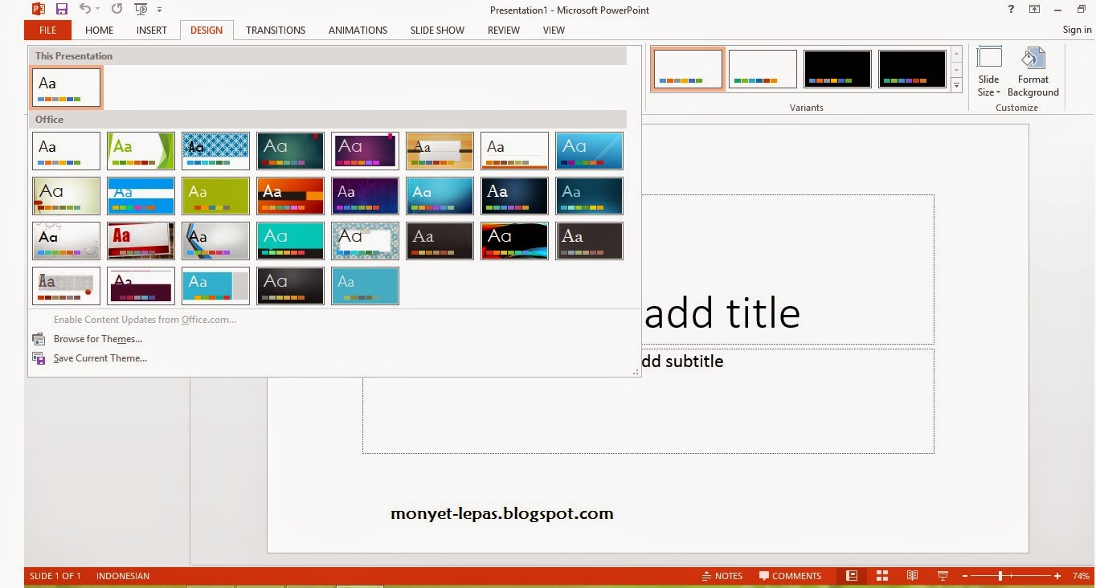Screen dimensions: 1096x588
Task: Expand the Variants gallery More button
Action: [956, 85]
